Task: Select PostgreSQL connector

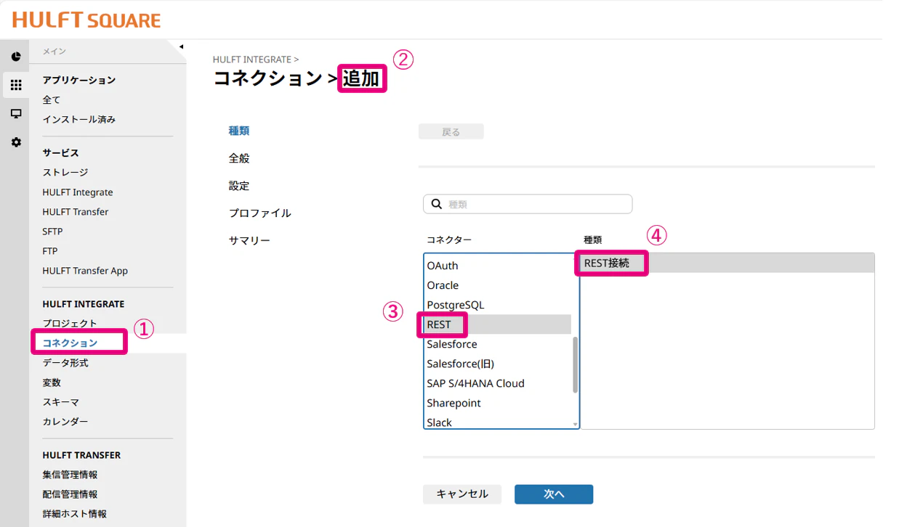Action: coord(497,305)
